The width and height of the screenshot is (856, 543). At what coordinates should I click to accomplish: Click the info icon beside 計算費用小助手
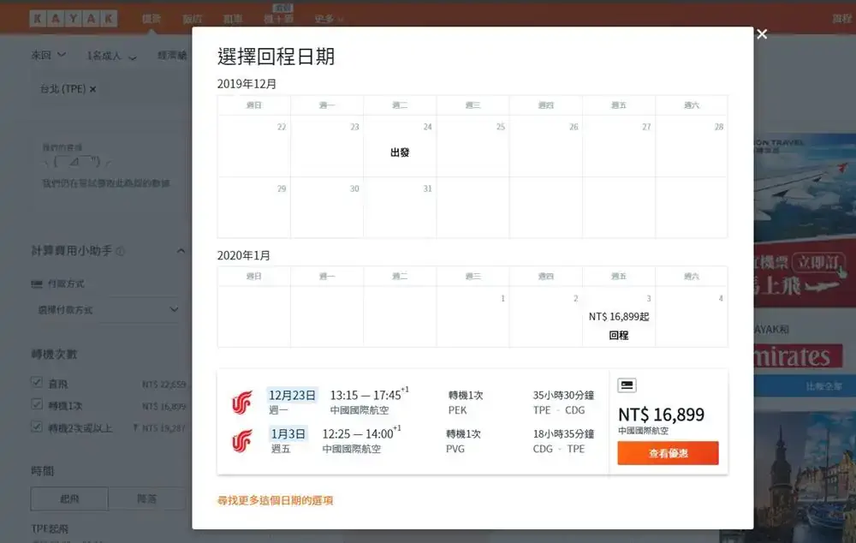[x=121, y=251]
